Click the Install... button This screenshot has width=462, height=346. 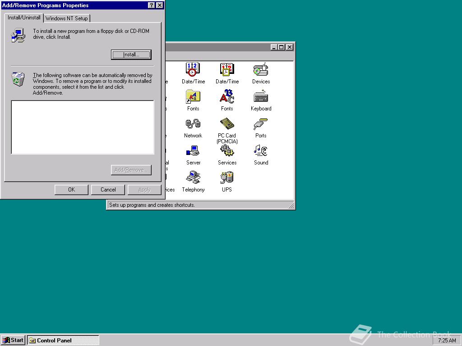pyautogui.click(x=131, y=55)
